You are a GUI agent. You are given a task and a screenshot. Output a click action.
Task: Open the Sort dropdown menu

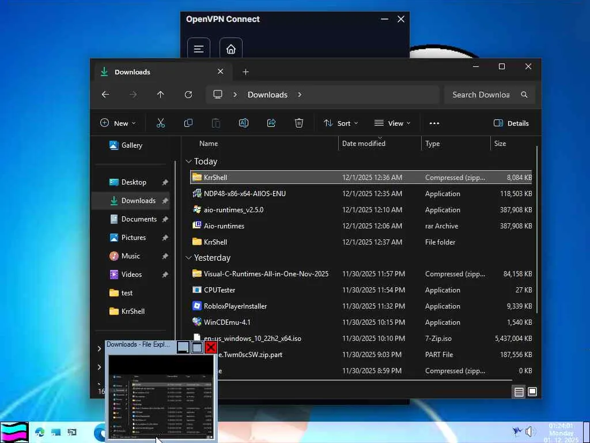[341, 123]
